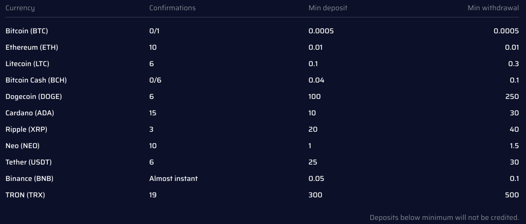Select the Litecoin (LTC) currency name
This screenshot has width=526, height=224.
[x=27, y=64]
